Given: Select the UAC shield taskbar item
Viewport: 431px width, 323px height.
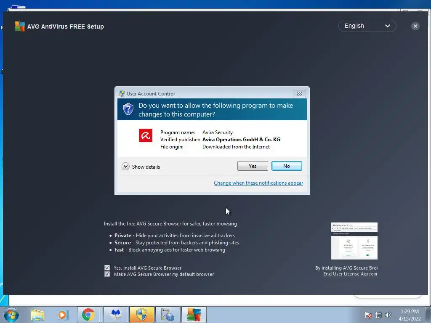Looking at the screenshot, I should tap(142, 315).
